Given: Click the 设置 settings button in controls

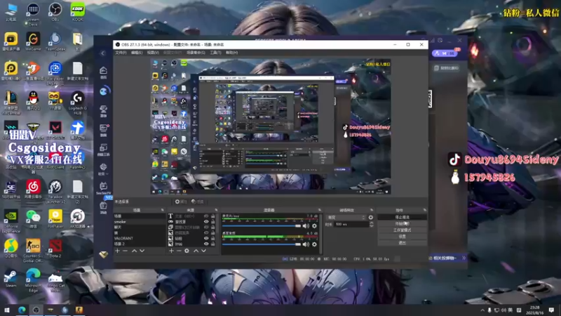Looking at the screenshot, I should pyautogui.click(x=402, y=236).
